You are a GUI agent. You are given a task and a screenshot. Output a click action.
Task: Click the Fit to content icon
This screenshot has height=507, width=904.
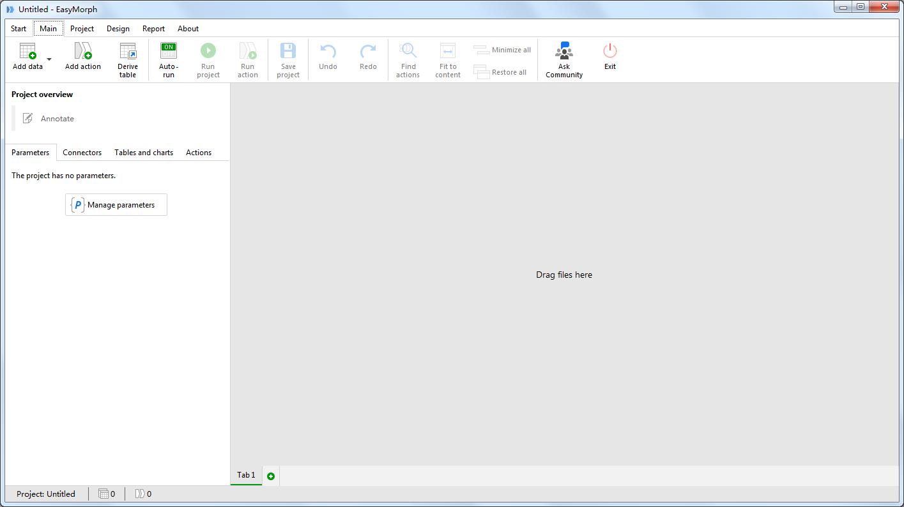[x=448, y=51]
